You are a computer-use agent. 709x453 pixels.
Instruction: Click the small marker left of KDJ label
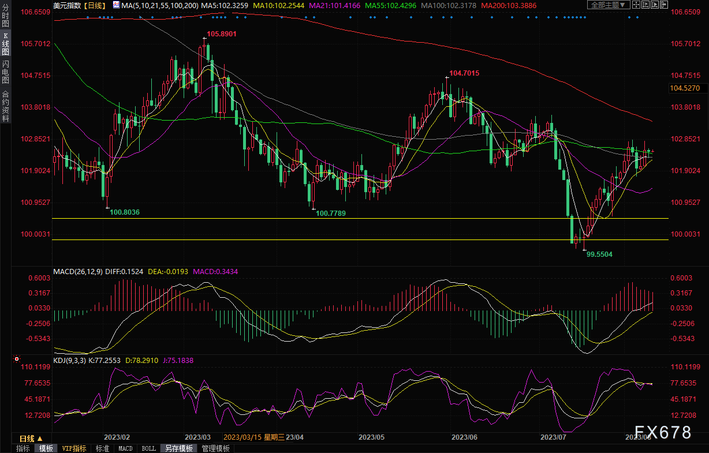point(16,360)
